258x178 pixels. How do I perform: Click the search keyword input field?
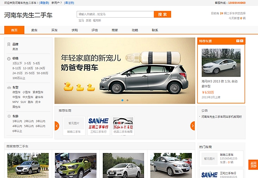click(115, 14)
